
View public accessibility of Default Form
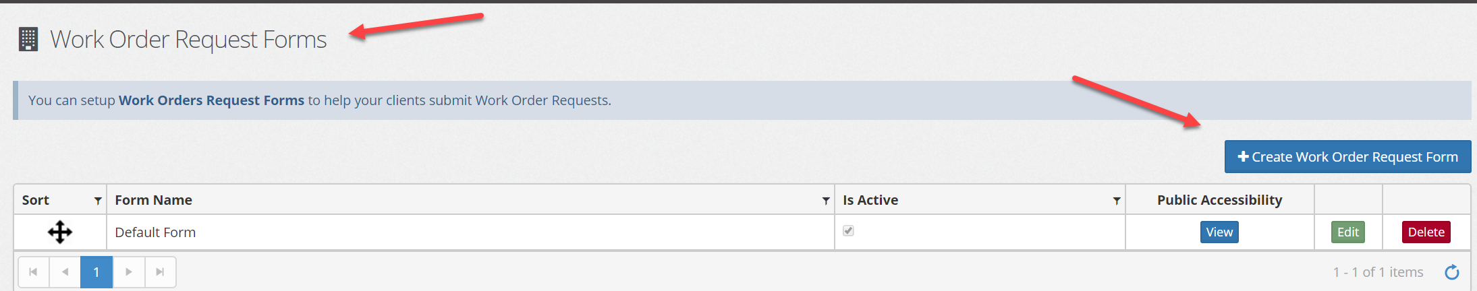[1219, 232]
